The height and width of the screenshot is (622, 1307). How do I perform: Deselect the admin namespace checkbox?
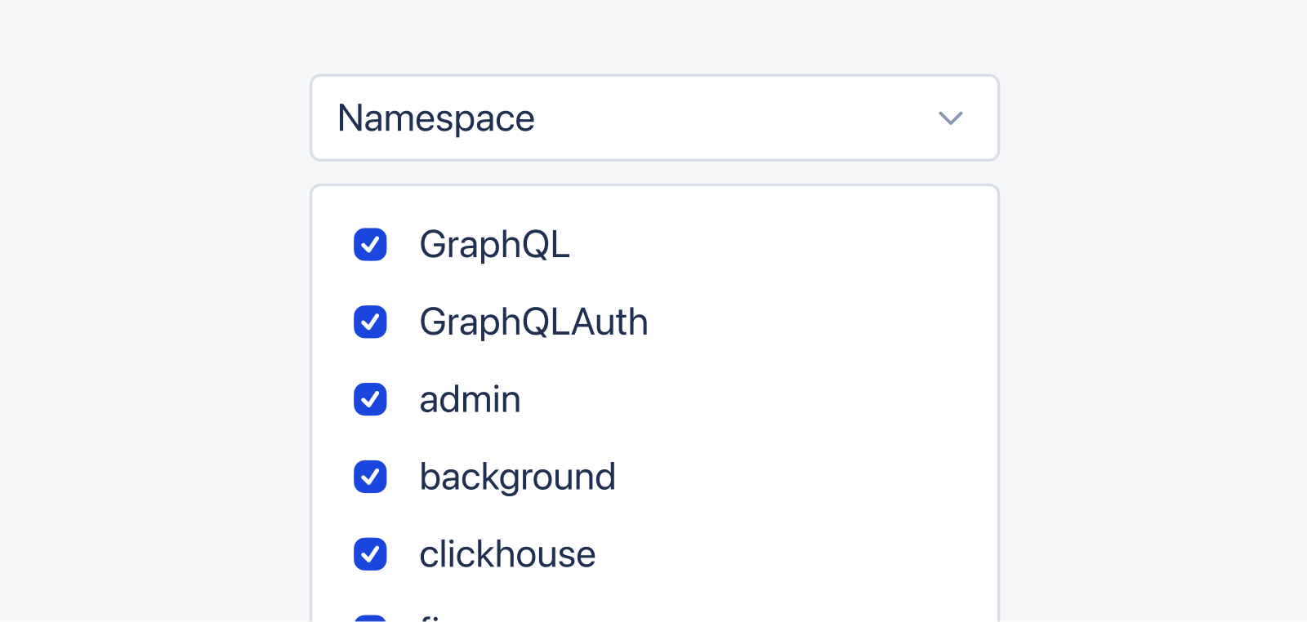click(x=370, y=399)
